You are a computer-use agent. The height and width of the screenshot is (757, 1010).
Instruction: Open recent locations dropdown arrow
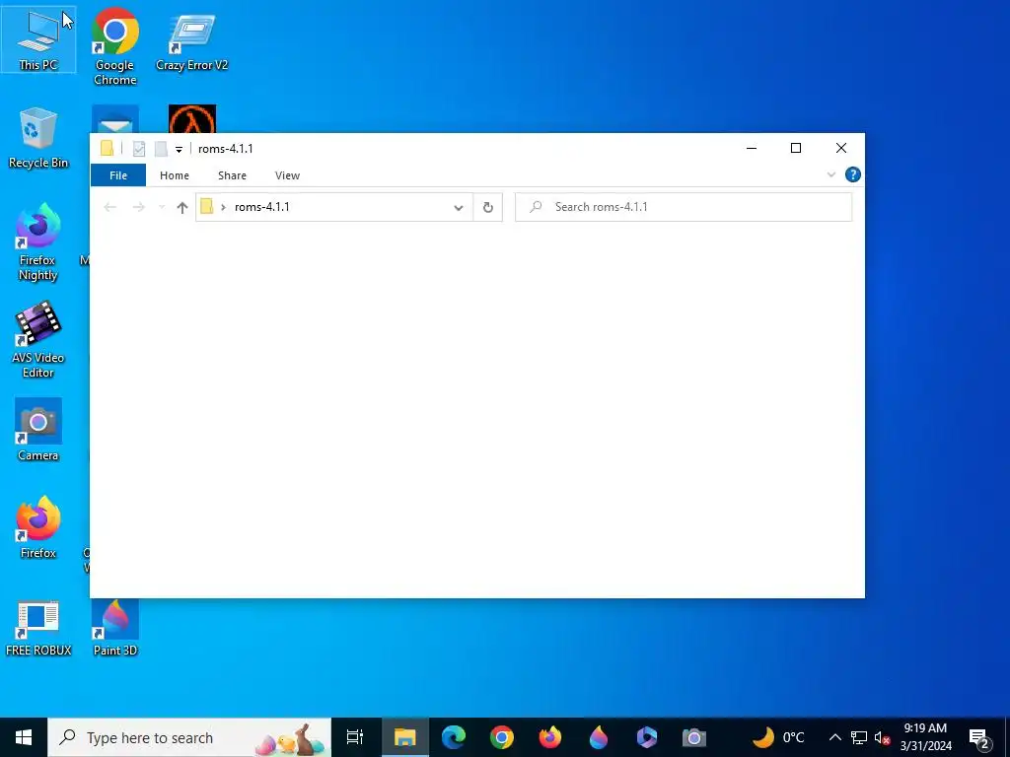point(162,207)
